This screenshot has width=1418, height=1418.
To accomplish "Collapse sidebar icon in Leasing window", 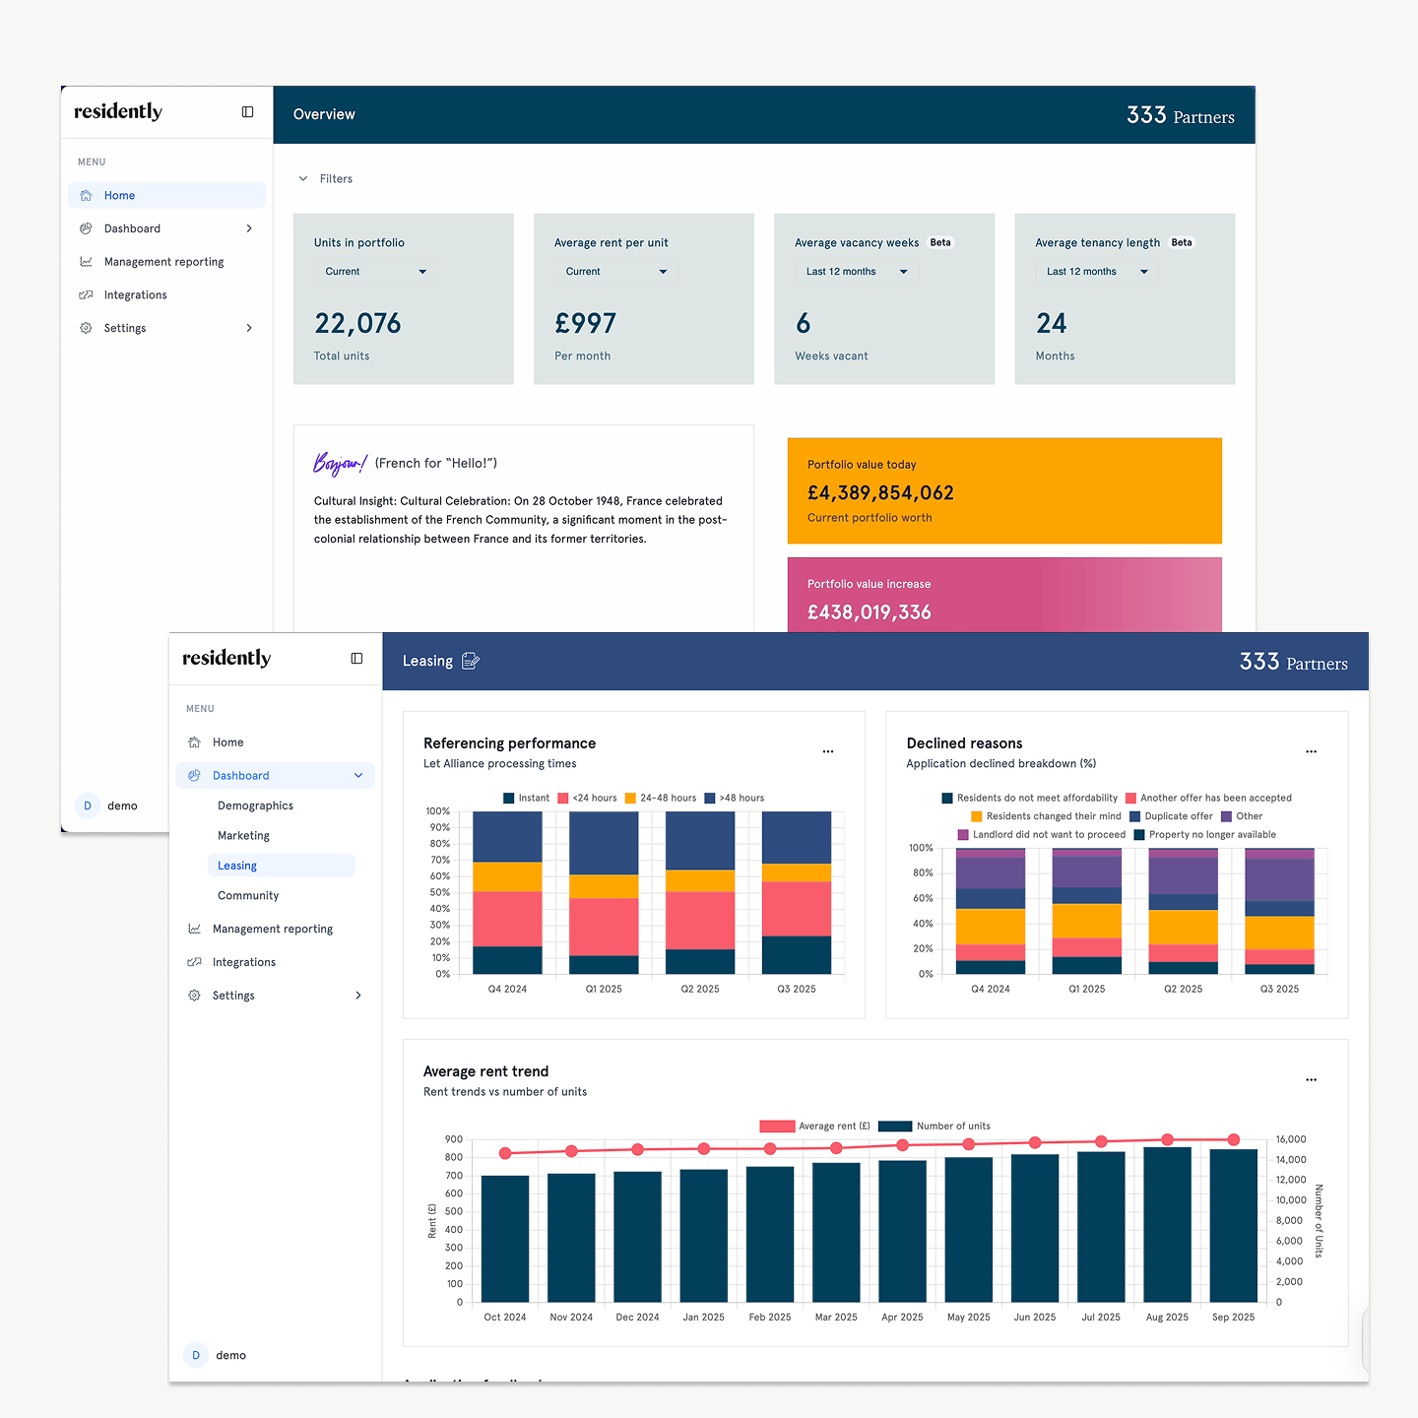I will (356, 659).
